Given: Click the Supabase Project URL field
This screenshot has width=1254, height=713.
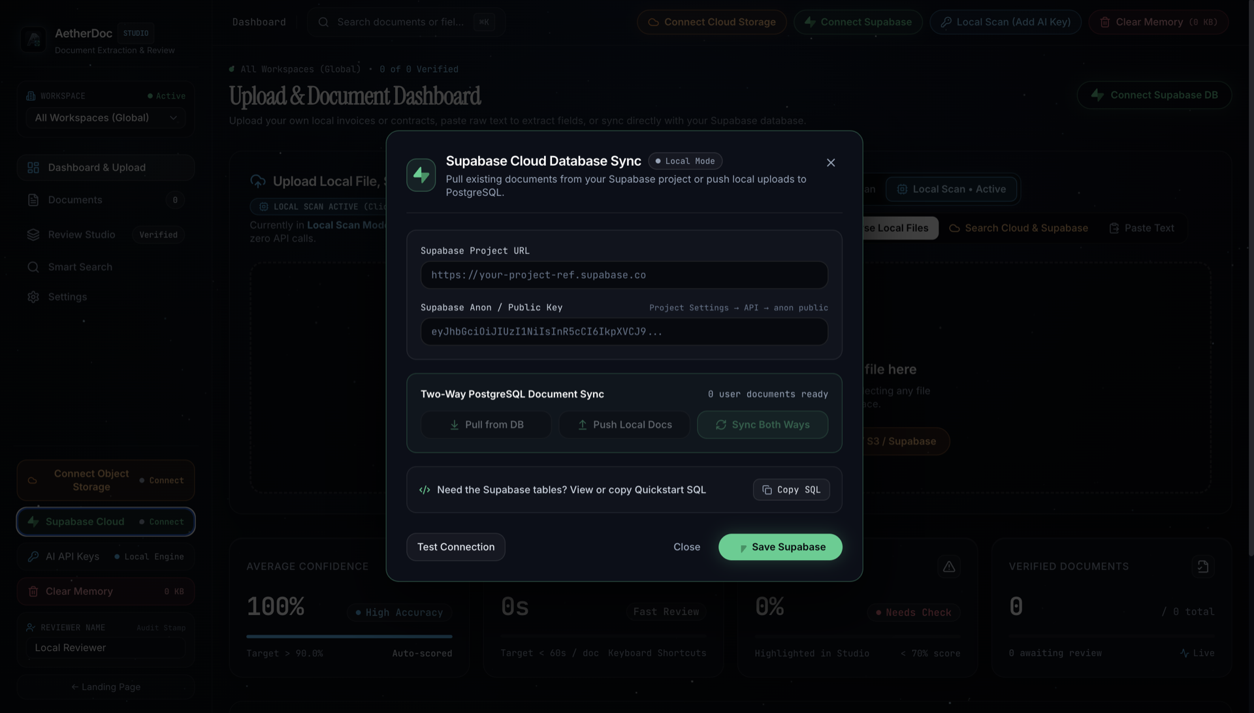Looking at the screenshot, I should 624,275.
